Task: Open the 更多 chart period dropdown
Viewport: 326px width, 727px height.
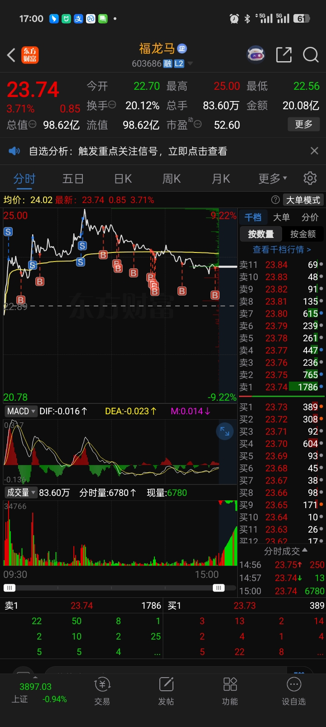Action: pos(272,179)
